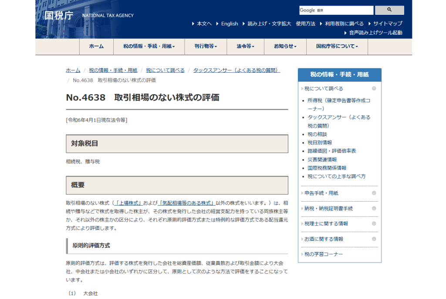Switch site language to English
Image resolution: width=446 pixels, height=299 pixels.
click(x=229, y=23)
